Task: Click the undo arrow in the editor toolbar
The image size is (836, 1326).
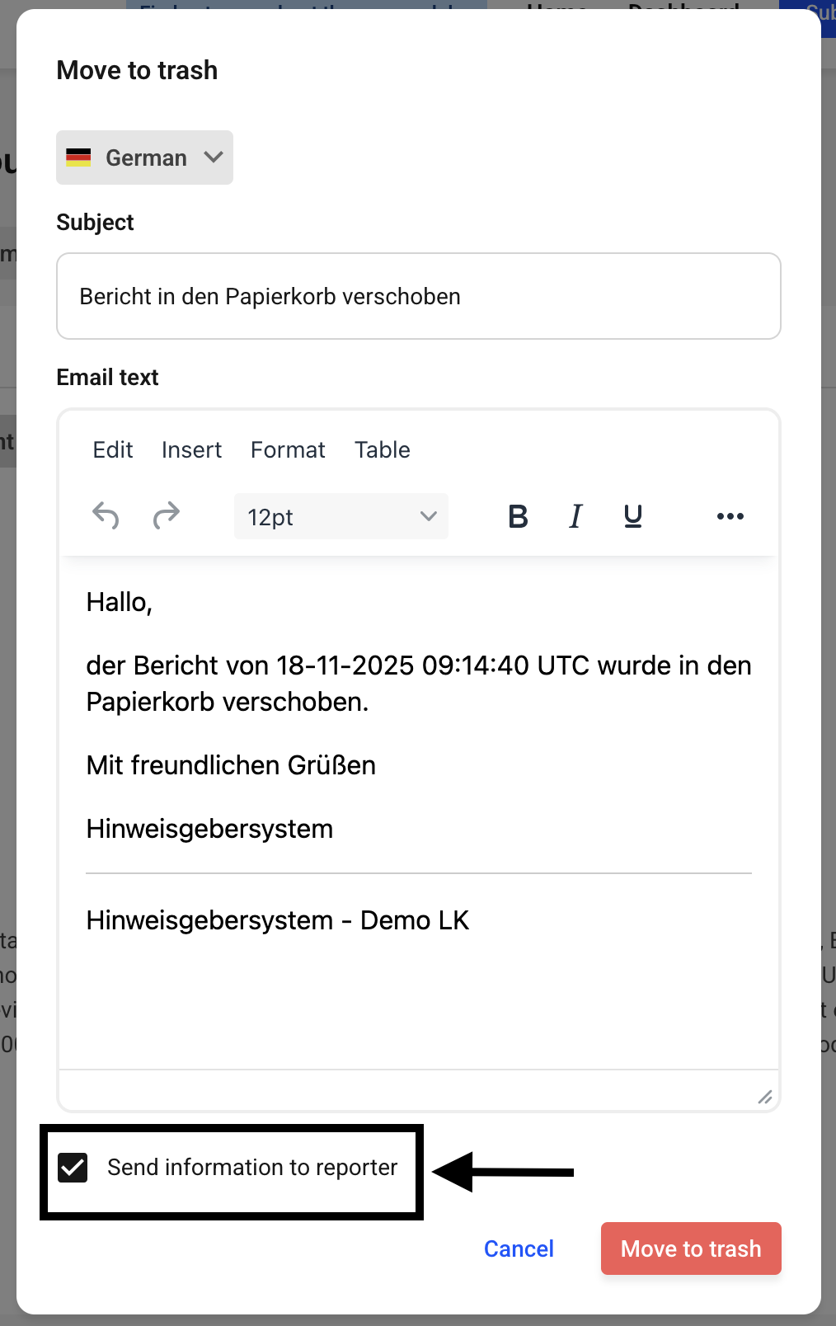Action: 106,516
